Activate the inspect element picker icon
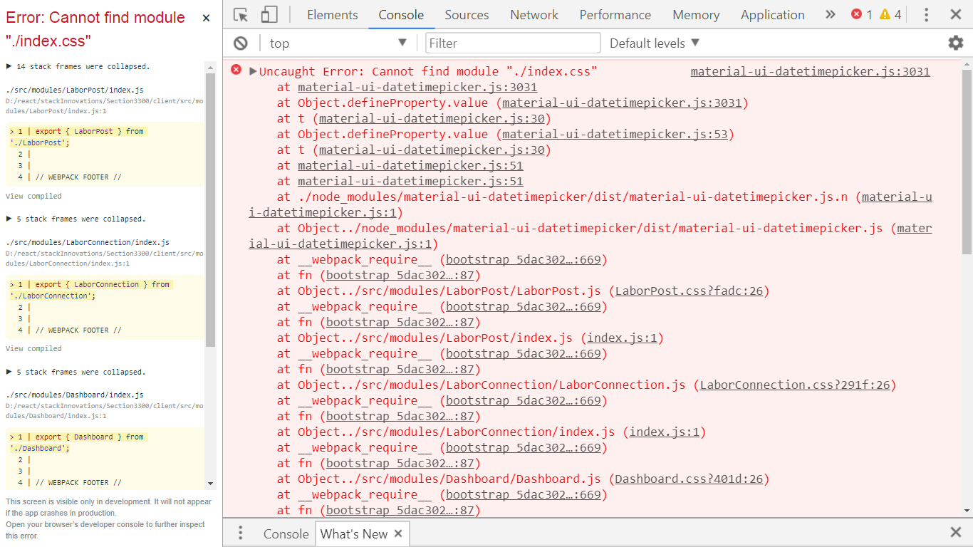 241,15
